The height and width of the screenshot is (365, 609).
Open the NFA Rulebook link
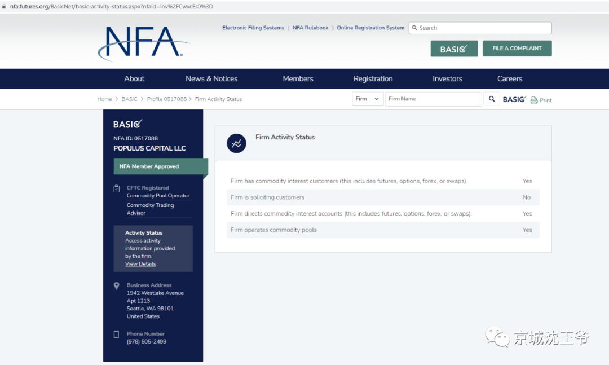tap(310, 28)
